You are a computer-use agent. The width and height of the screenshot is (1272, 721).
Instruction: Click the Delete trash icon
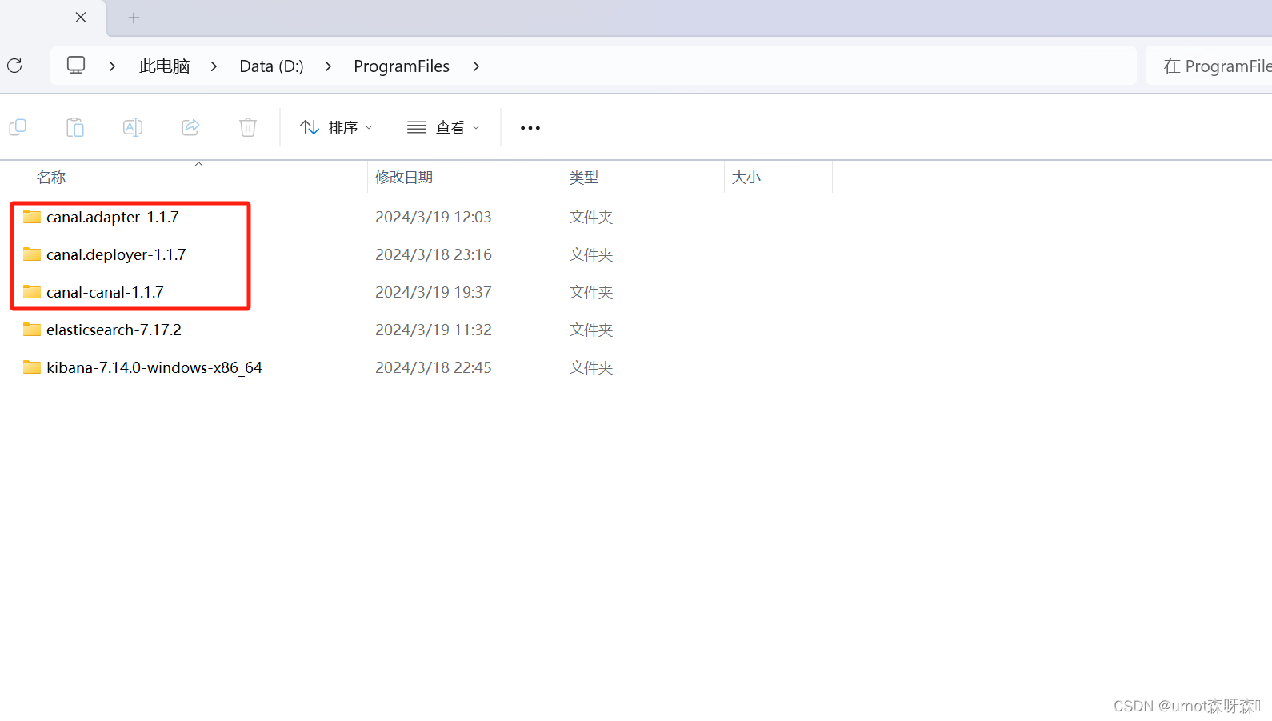coord(248,127)
